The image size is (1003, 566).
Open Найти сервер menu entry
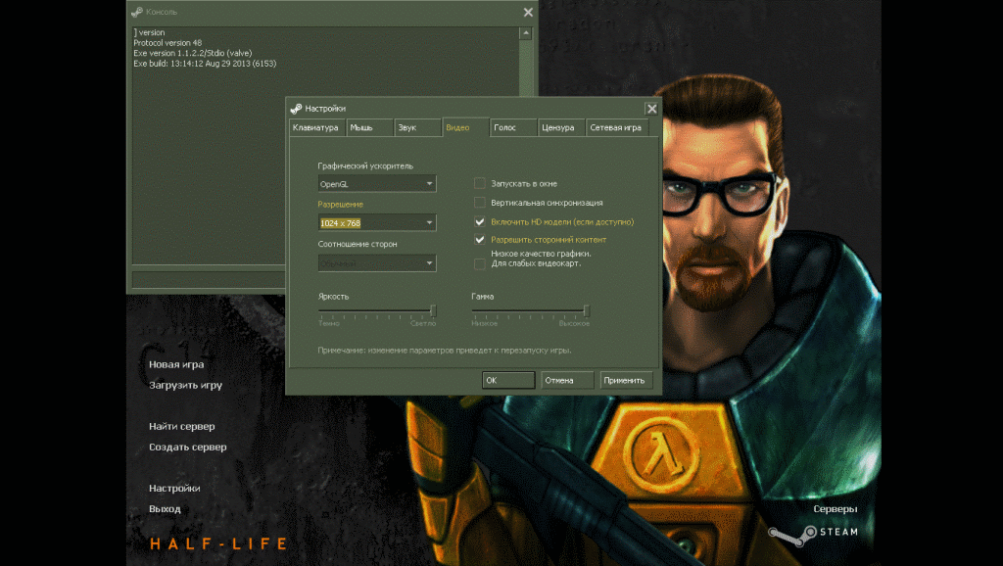[x=181, y=426]
